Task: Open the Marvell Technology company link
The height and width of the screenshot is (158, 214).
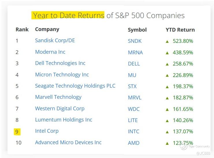Action: pos(58,97)
